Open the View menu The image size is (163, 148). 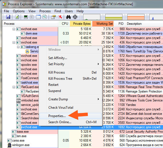pyautogui.click(x=32, y=11)
